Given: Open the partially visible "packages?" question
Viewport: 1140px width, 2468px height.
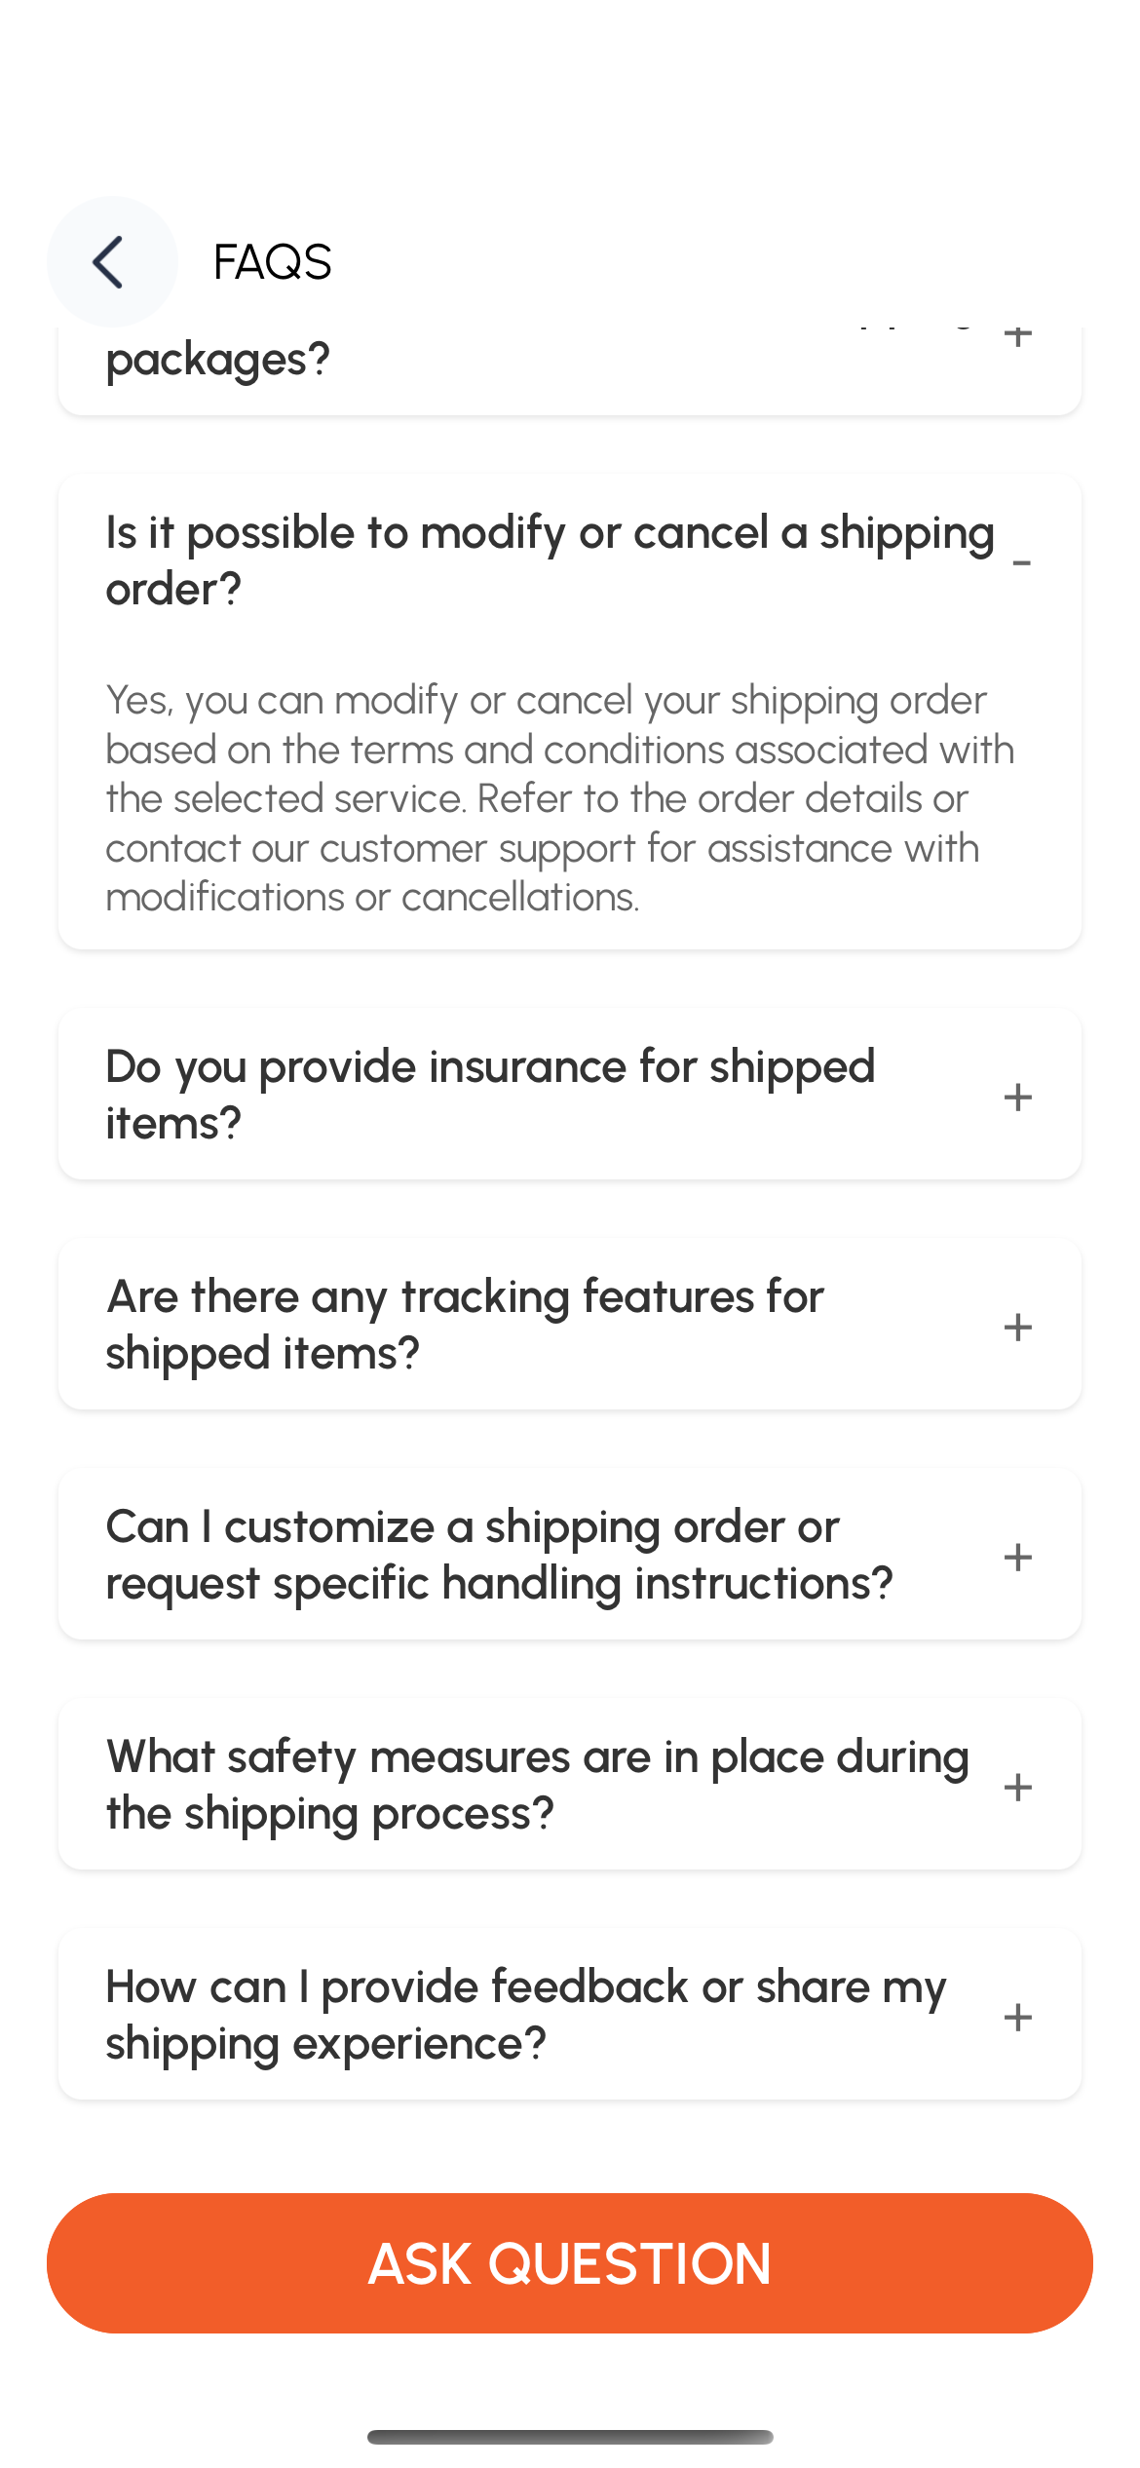Looking at the screenshot, I should 218,360.
